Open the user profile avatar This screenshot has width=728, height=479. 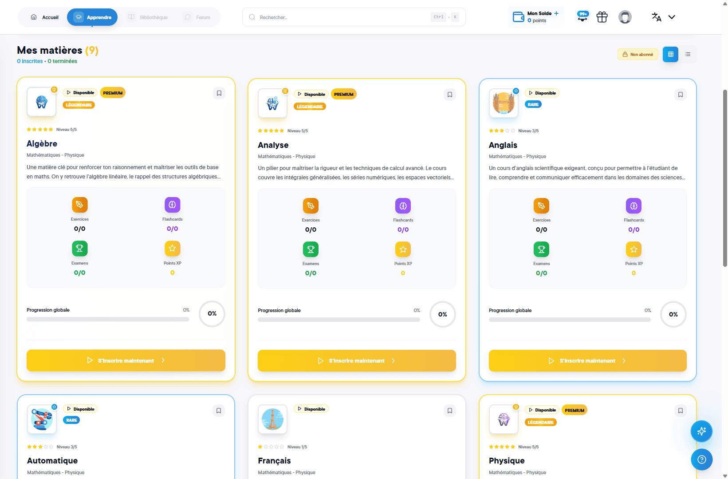(625, 17)
